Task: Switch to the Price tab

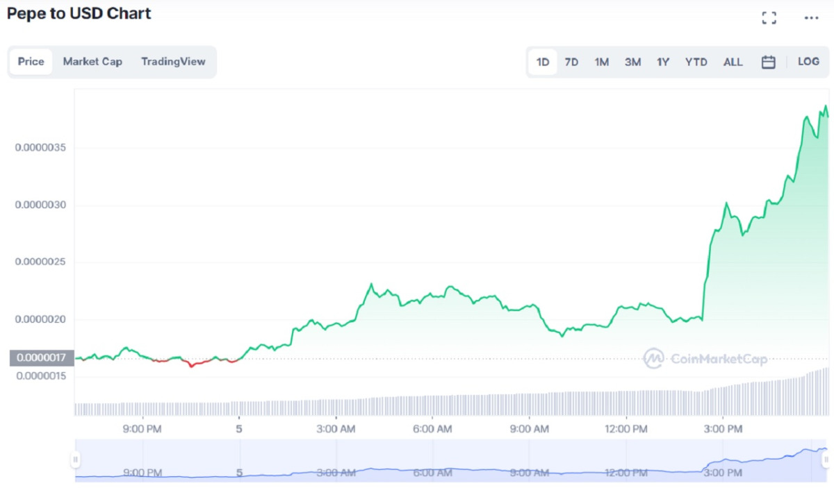Action: click(31, 62)
